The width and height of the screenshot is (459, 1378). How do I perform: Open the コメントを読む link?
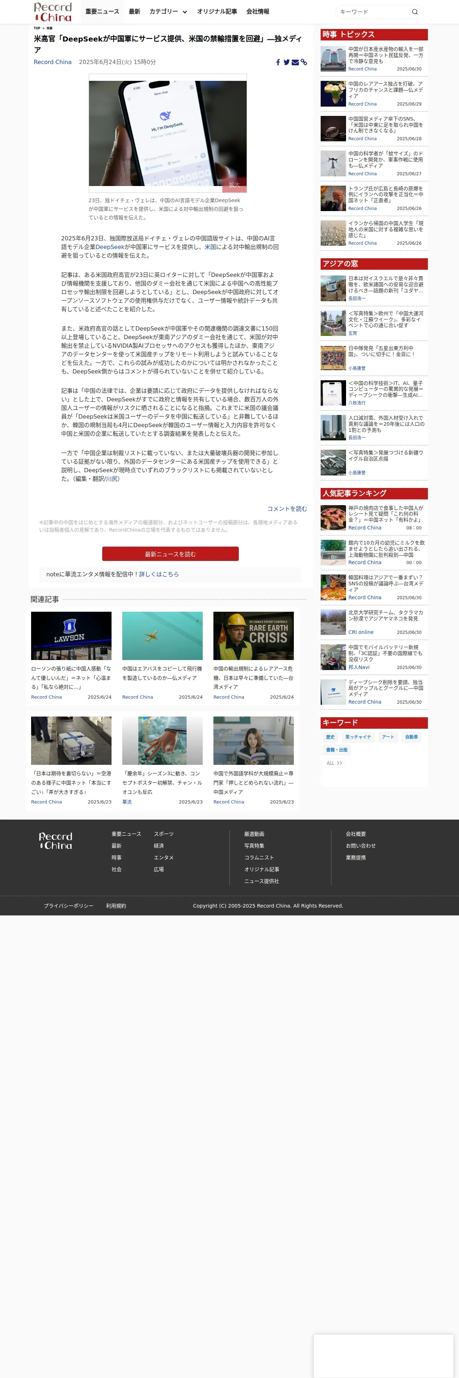click(x=287, y=509)
